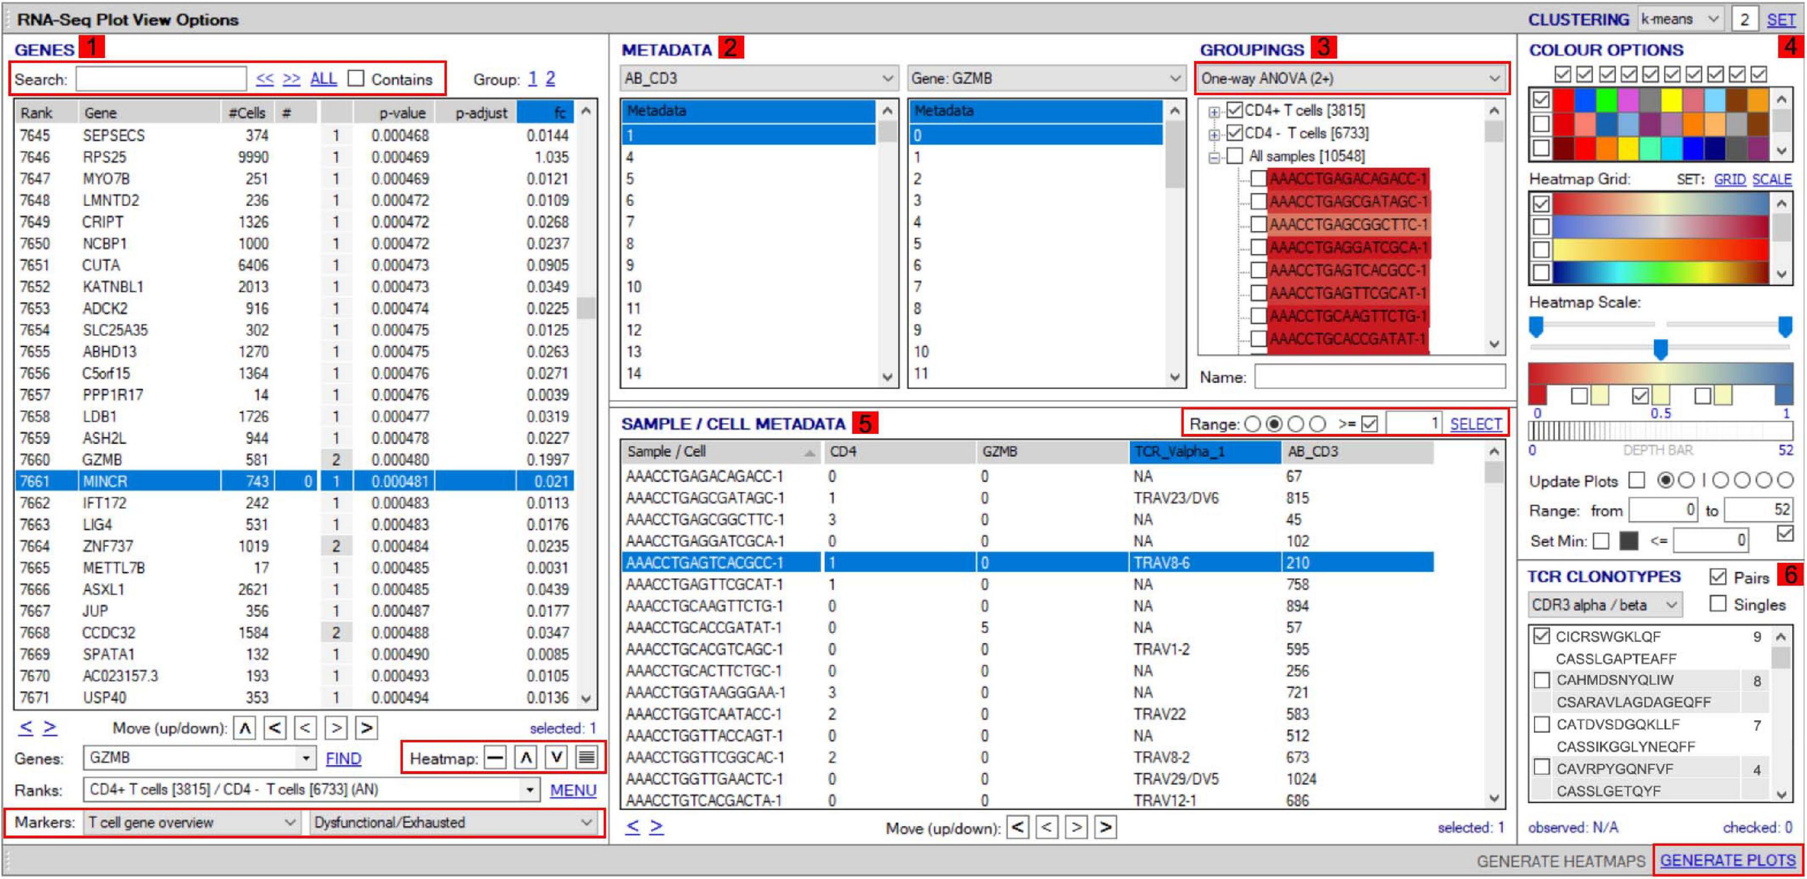Open k-means clustering dropdown
This screenshot has width=1807, height=879.
[x=1681, y=20]
